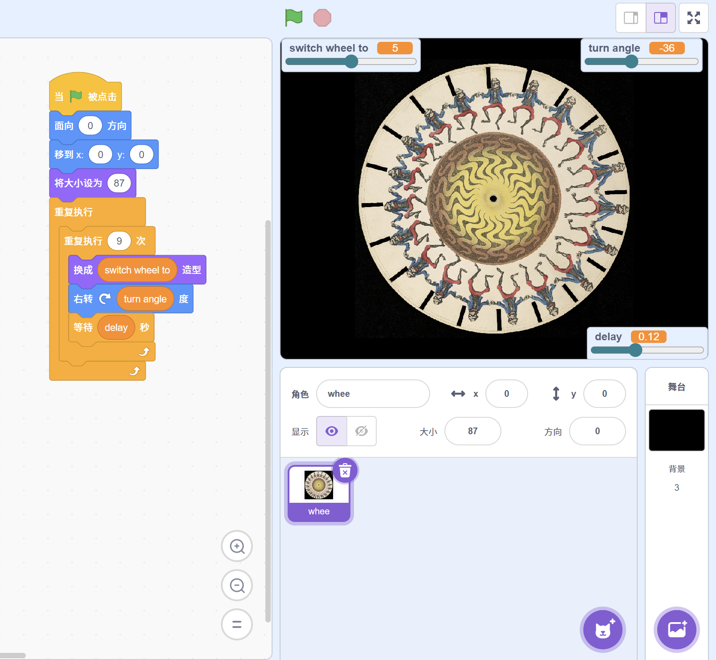Switch to small stage layout
Viewport: 716px width, 660px height.
tap(631, 18)
